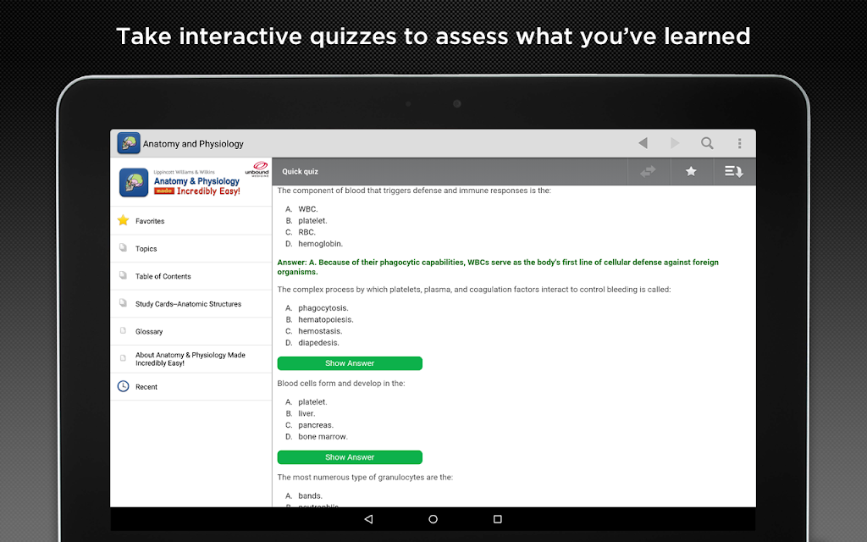Click the swap arrows icon in quiz bar
The image size is (867, 542).
click(x=648, y=171)
